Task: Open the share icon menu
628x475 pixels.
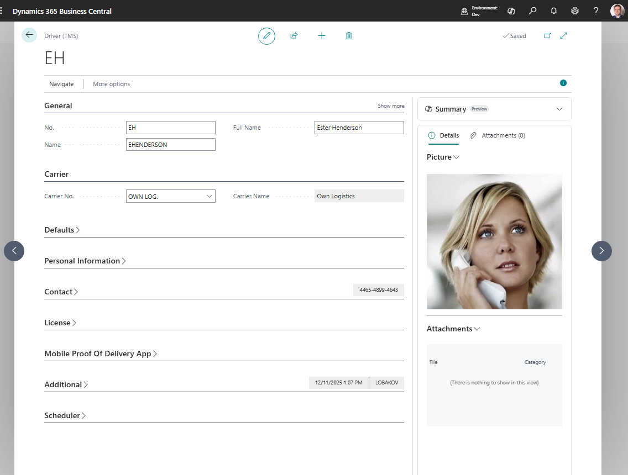Action: pyautogui.click(x=294, y=35)
